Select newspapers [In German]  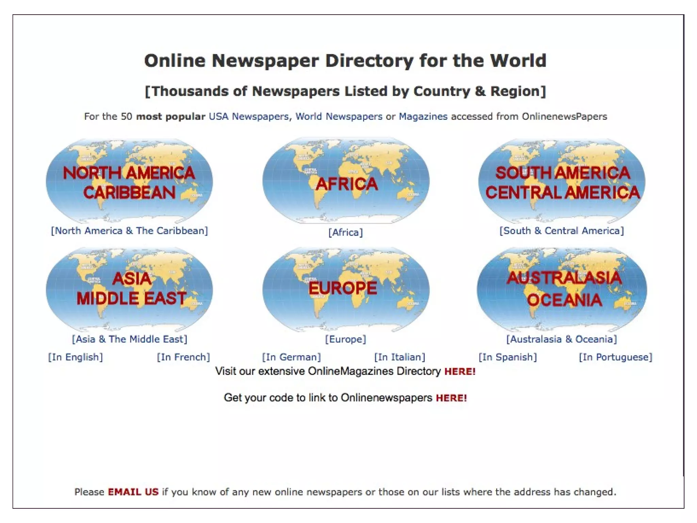click(291, 357)
